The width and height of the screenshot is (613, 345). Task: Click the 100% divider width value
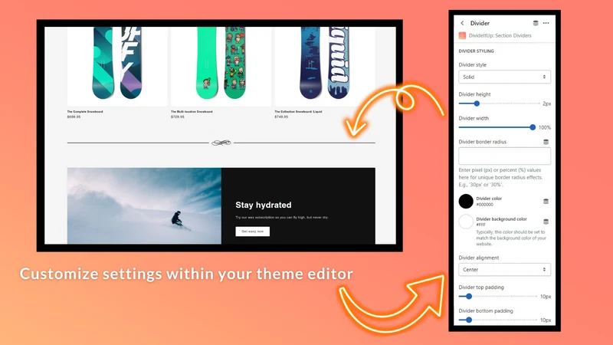(x=545, y=127)
